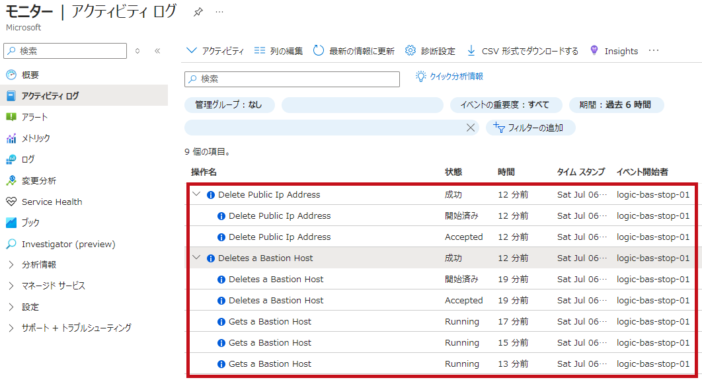Open the 期間 : 過去 6 時間 filter

tap(616, 105)
